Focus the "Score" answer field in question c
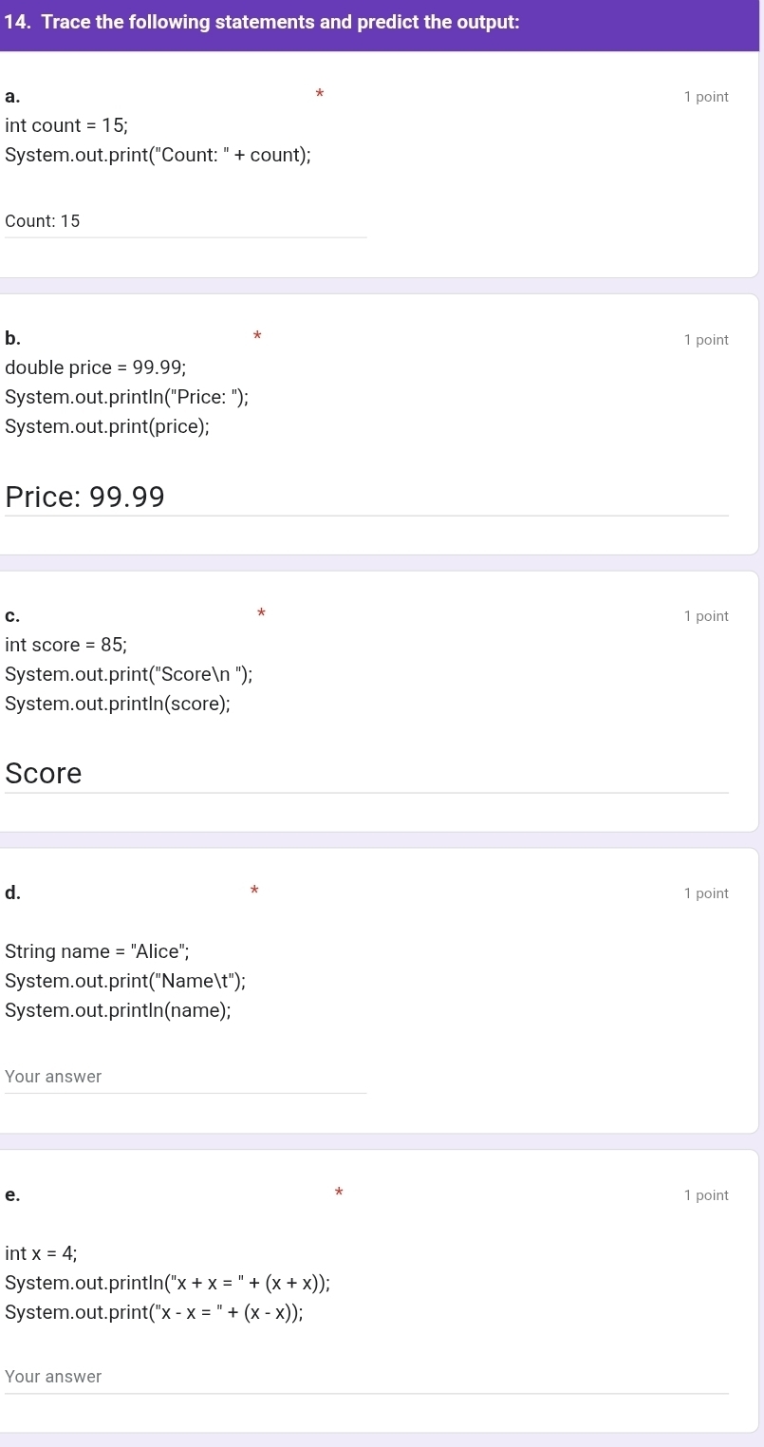The image size is (764, 1447). pos(366,774)
